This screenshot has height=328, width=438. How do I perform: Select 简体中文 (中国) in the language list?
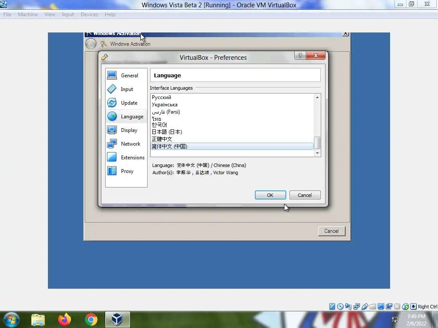(x=232, y=146)
